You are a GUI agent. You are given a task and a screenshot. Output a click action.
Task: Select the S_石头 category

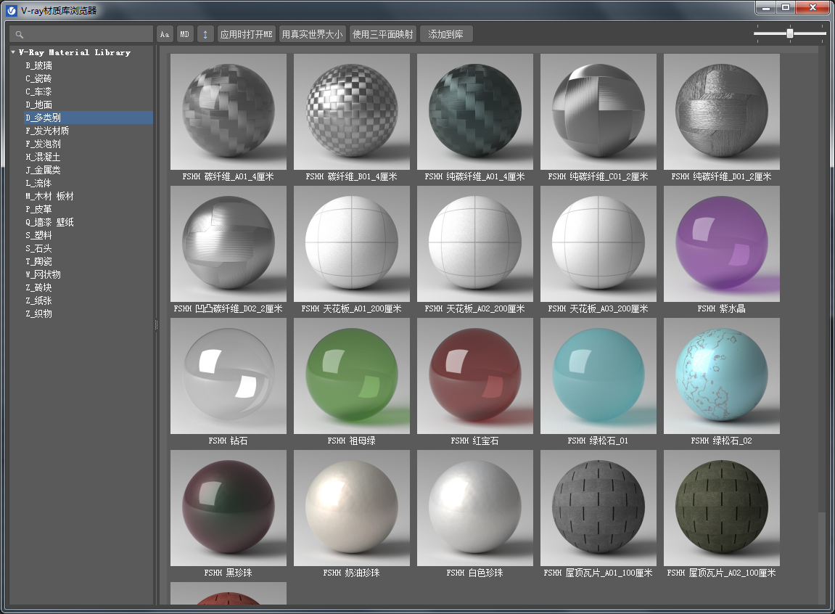tap(39, 248)
